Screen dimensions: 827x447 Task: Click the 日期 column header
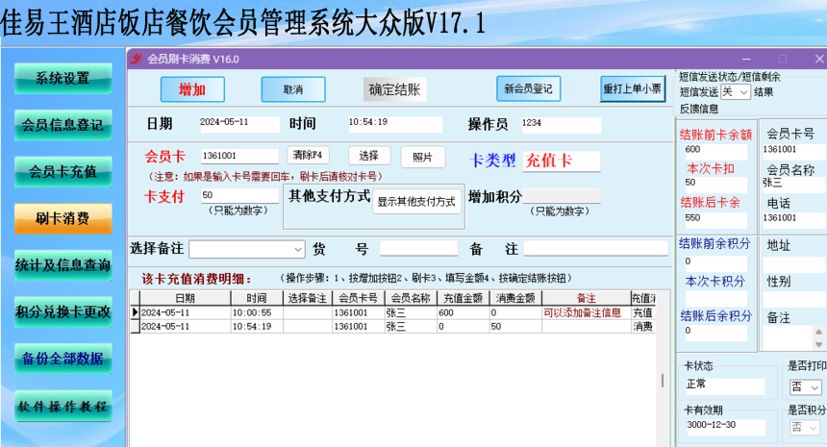[186, 298]
